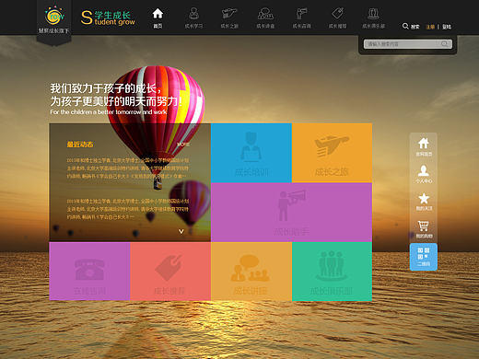Image resolution: width=479 pixels, height=359 pixels.
Task: Open the orange airplane 成长之旅 tile
Action: tap(332, 153)
